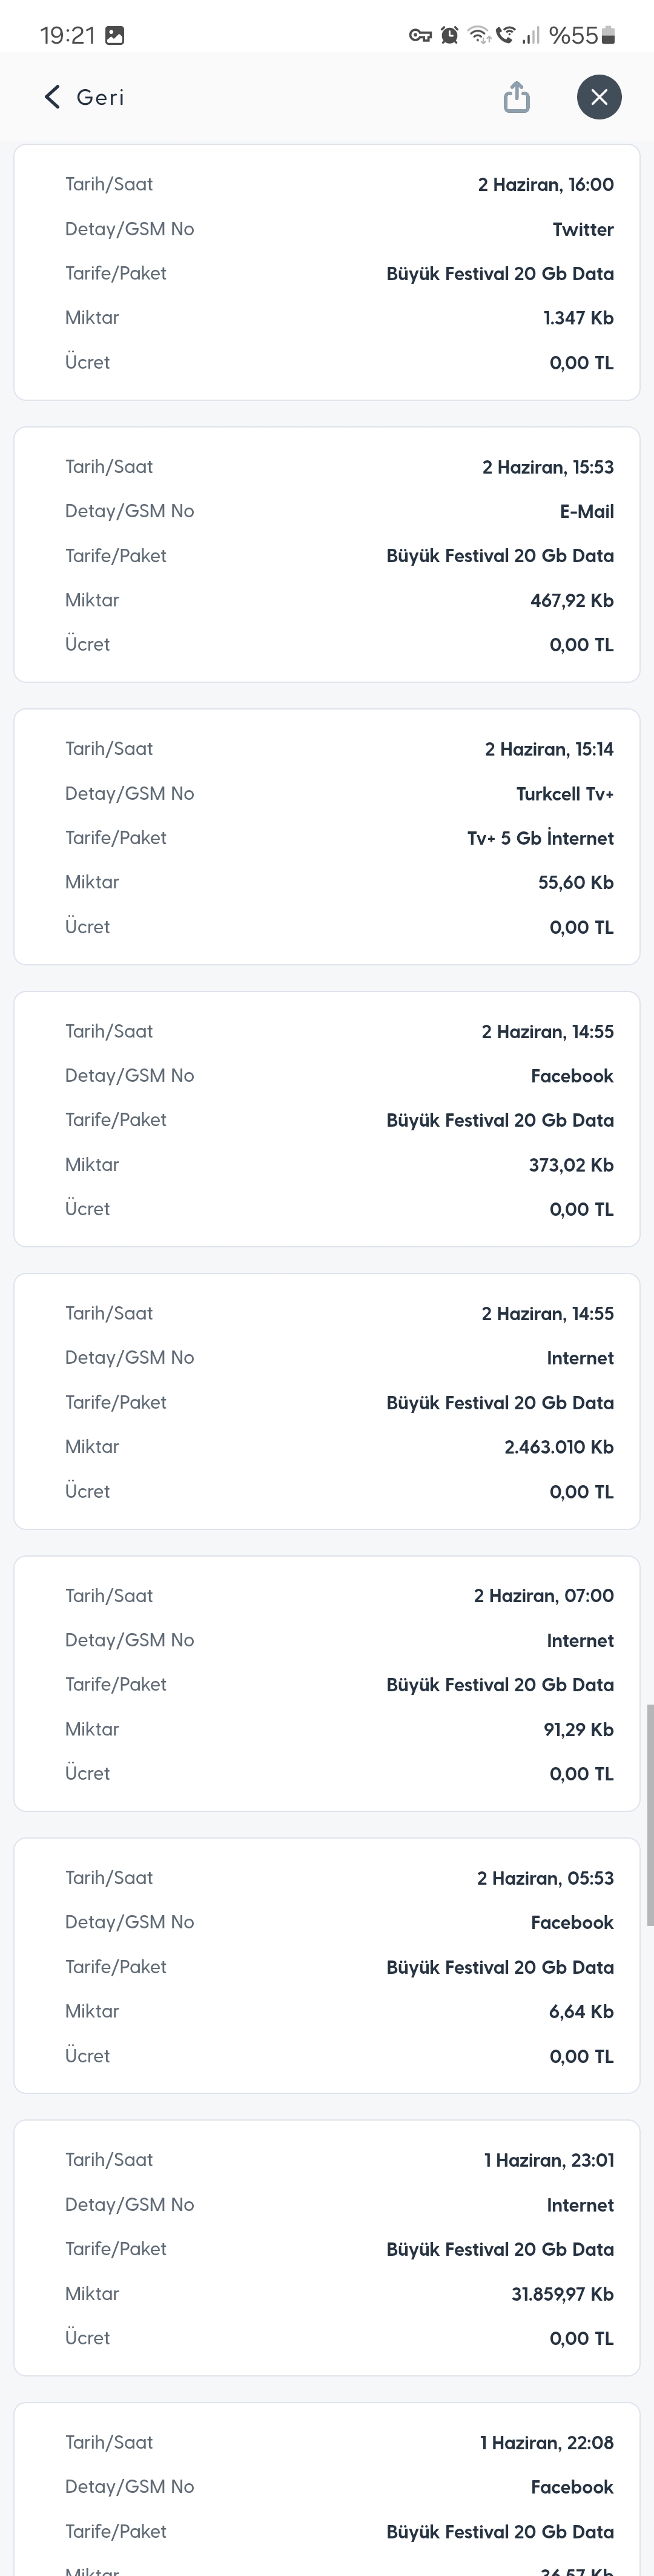Select the Twitter usage entry at 16:00
Screen dimensions: 654x2576
pos(326,273)
